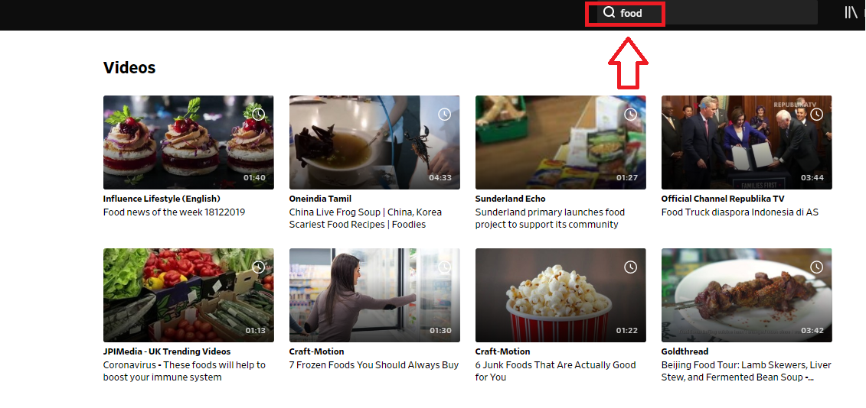Click clock icon on popcorn Junk Foods video
This screenshot has width=866, height=408.
(x=631, y=267)
